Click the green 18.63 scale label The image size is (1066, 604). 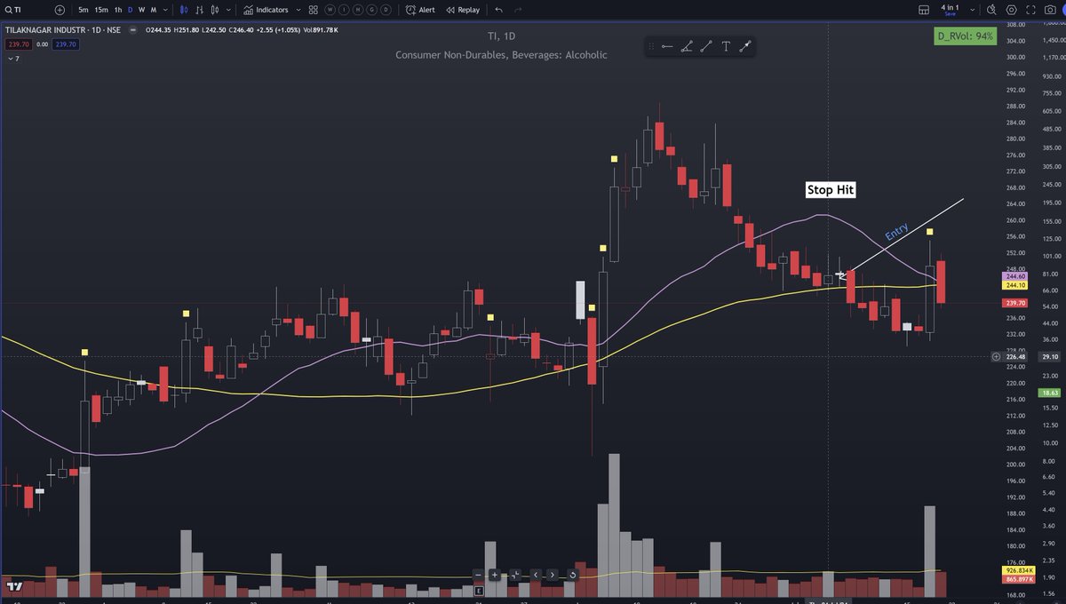point(1051,392)
